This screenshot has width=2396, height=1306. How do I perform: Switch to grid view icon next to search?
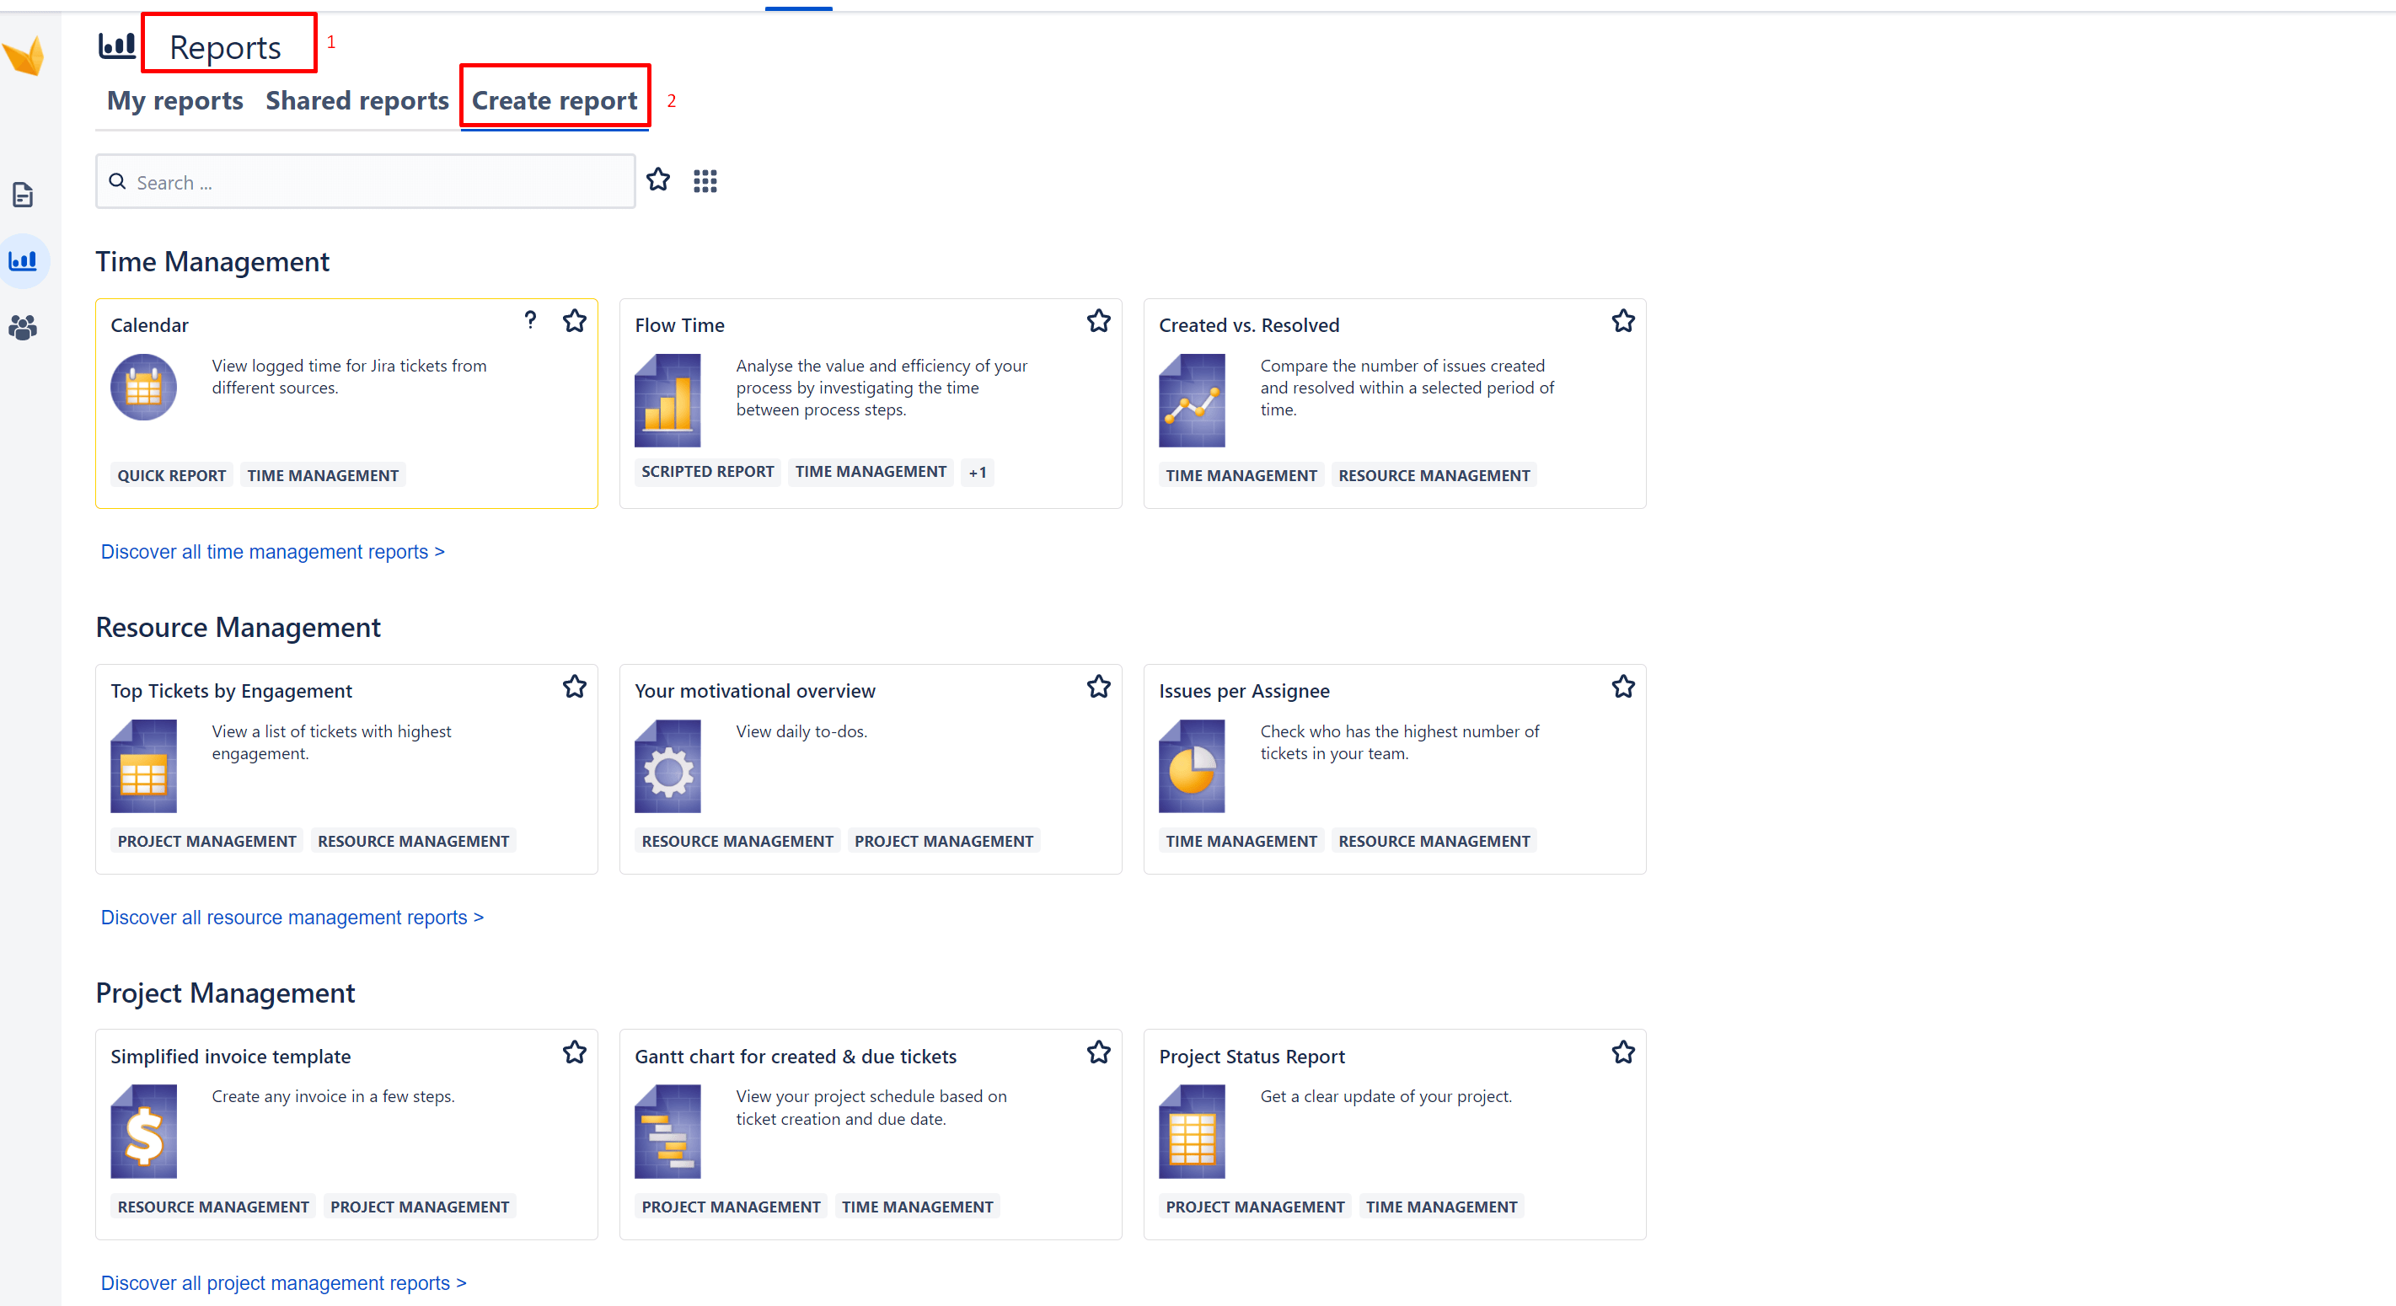click(x=705, y=181)
